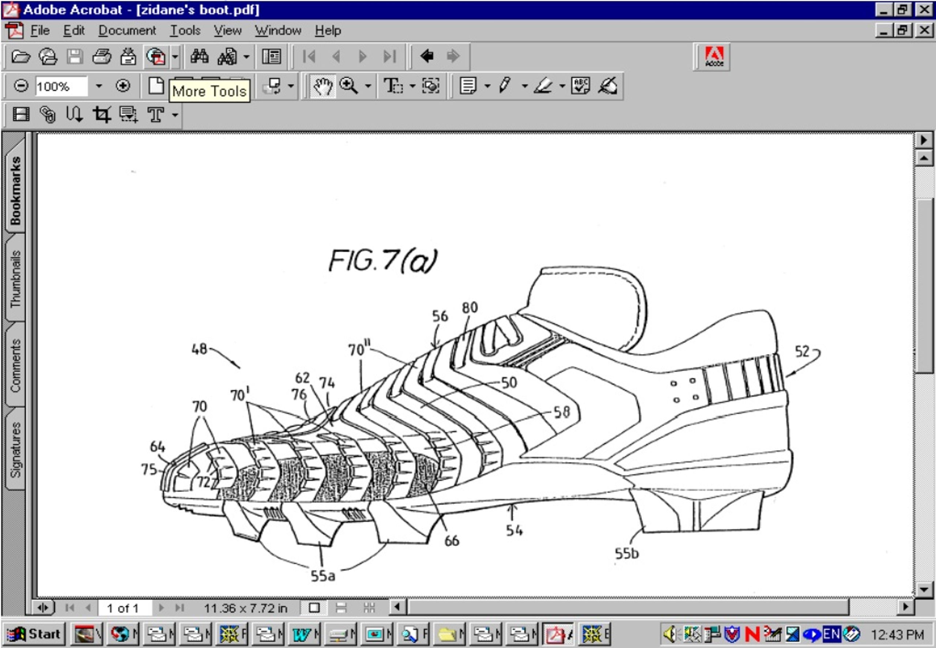Select the Article tool icon
Screen dimensions: 936x648
tap(75, 114)
